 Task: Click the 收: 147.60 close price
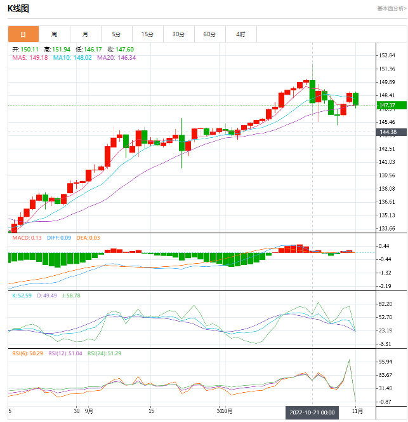(121, 50)
